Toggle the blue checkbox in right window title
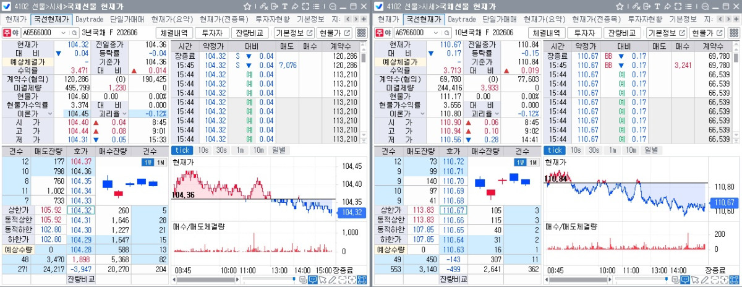This screenshot has width=742, height=287. pyautogui.click(x=378, y=6)
